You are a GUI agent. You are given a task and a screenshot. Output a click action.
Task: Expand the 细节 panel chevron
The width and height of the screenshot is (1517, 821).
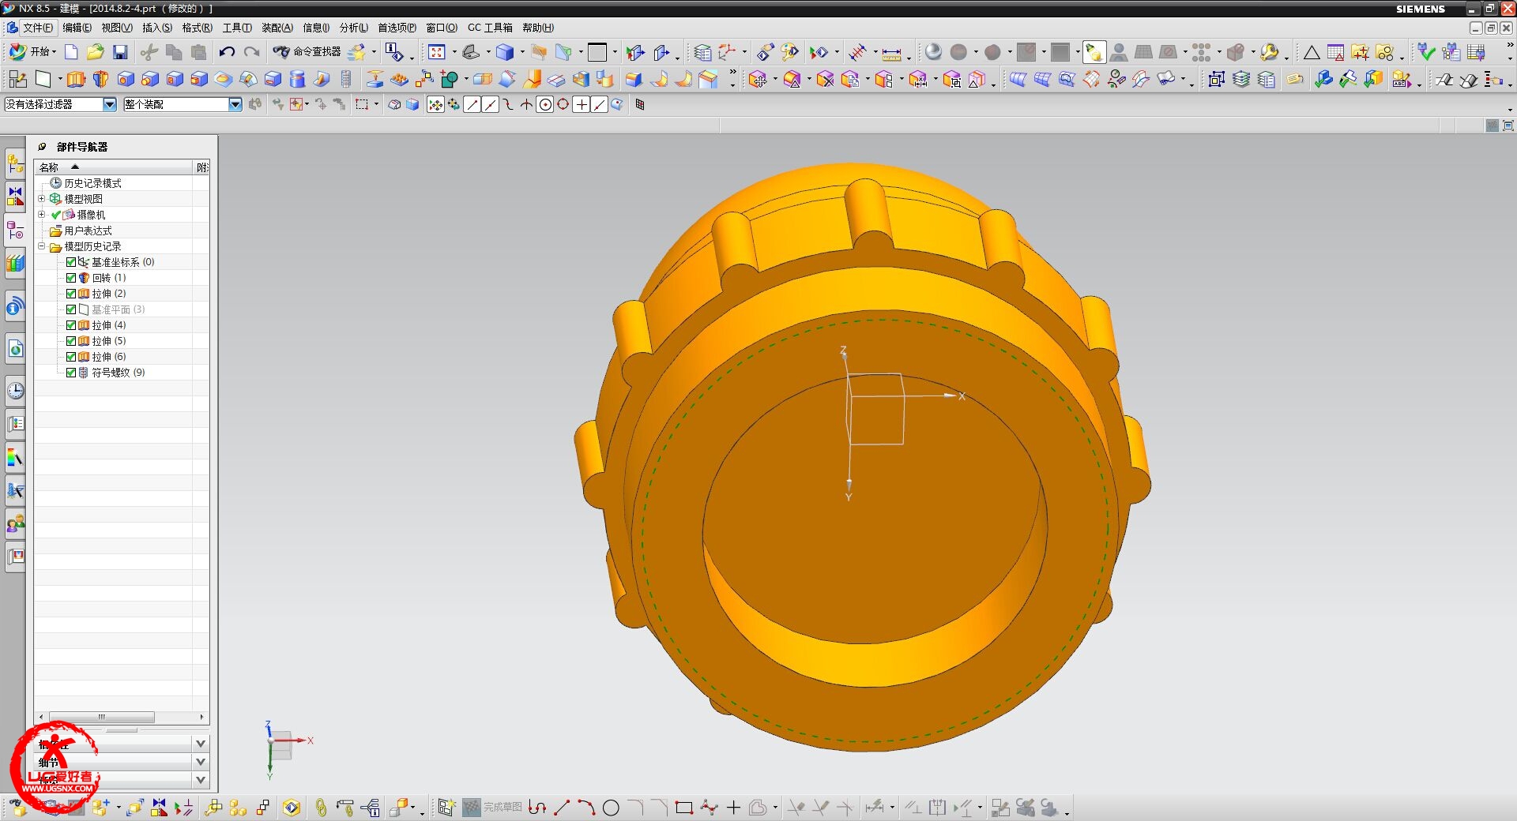pyautogui.click(x=201, y=762)
